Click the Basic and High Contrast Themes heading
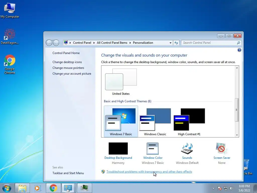The width and height of the screenshot is (257, 193). coord(127,101)
